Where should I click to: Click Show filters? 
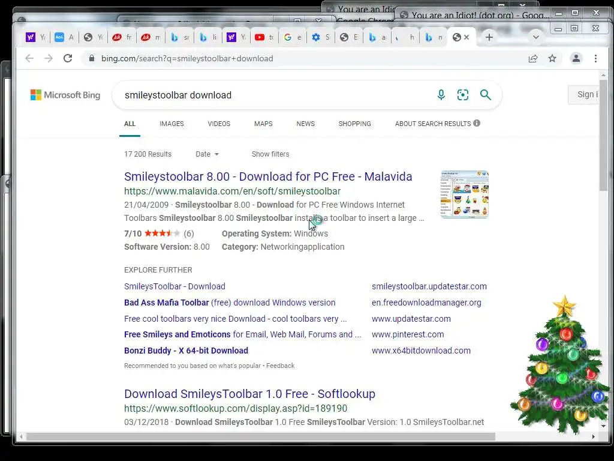click(x=270, y=154)
